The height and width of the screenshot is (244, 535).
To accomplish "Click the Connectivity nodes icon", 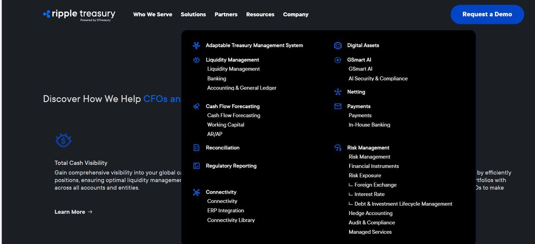I will coord(196,192).
